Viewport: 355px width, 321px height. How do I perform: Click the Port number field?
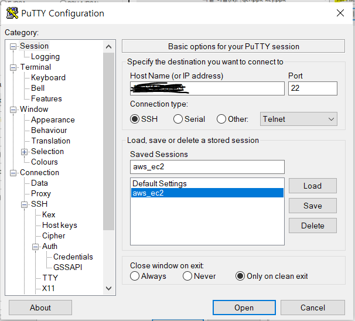313,88
